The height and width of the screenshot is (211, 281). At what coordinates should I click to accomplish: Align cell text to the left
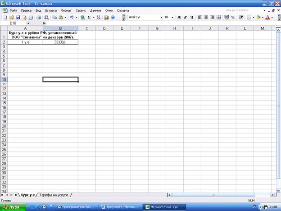coord(199,17)
